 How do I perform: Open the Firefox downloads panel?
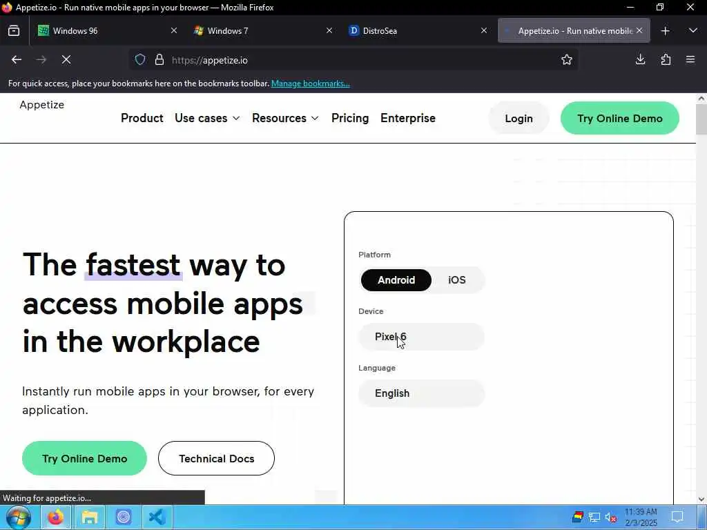(x=640, y=59)
